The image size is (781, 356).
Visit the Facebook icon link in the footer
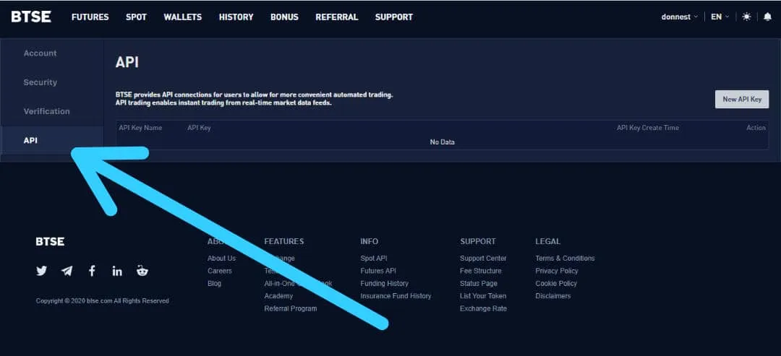click(92, 271)
